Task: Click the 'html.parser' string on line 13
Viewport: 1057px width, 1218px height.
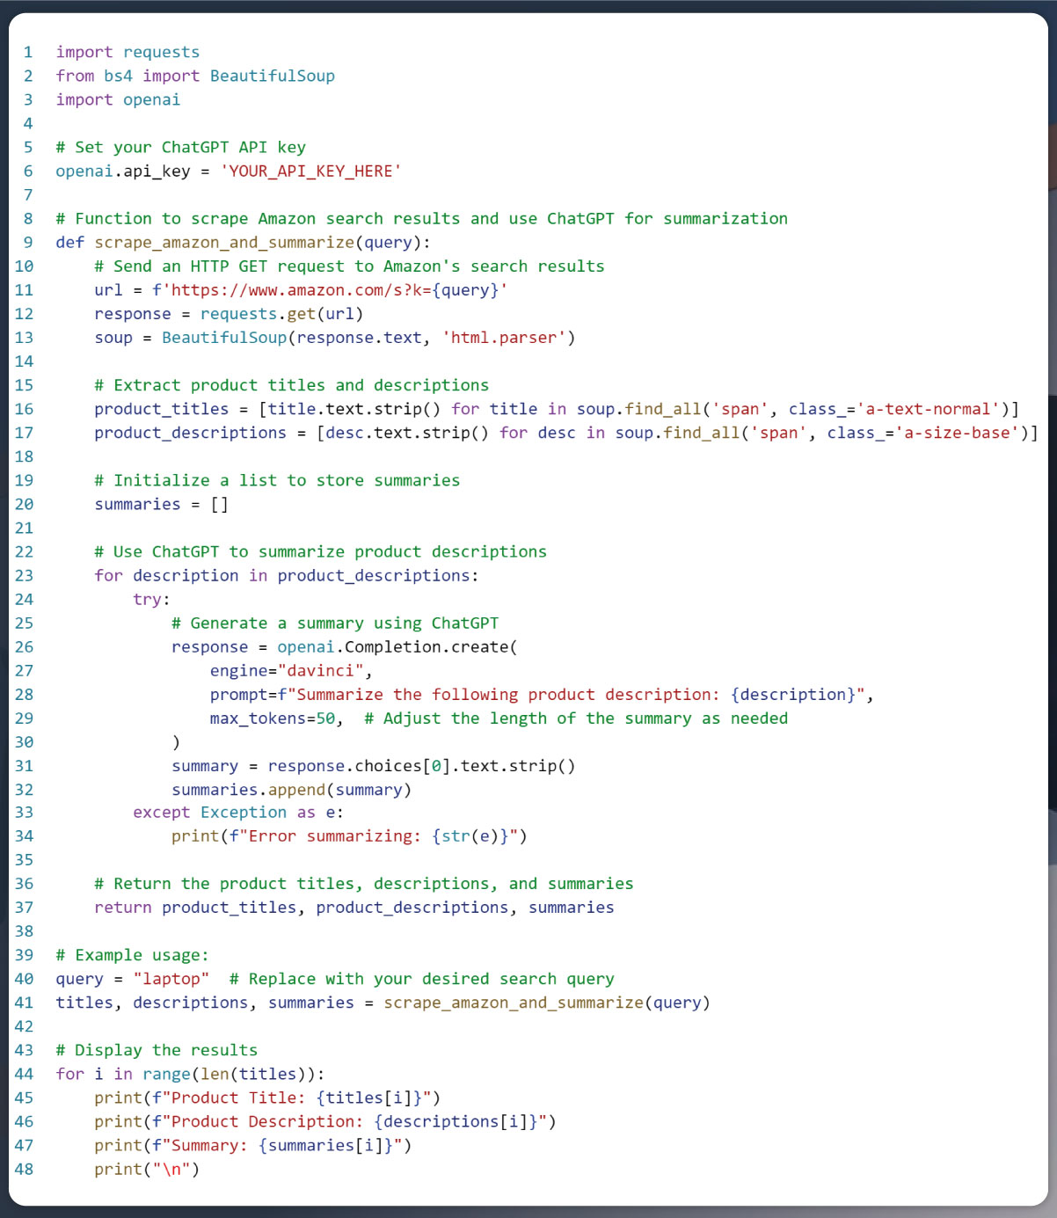Action: coord(504,337)
